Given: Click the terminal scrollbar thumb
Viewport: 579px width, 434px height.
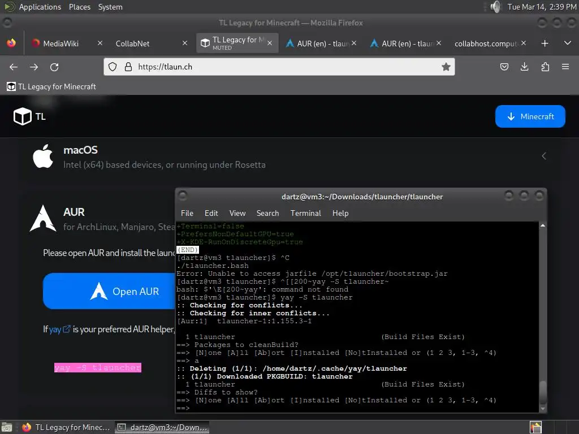Looking at the screenshot, I should point(542,392).
